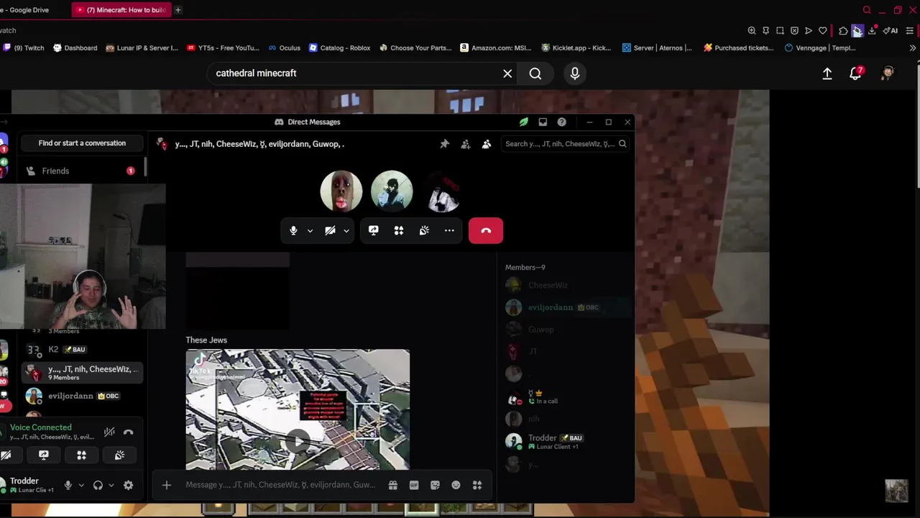Open eviljordann direct message
Viewport: 920px width, 518px height.
point(82,396)
